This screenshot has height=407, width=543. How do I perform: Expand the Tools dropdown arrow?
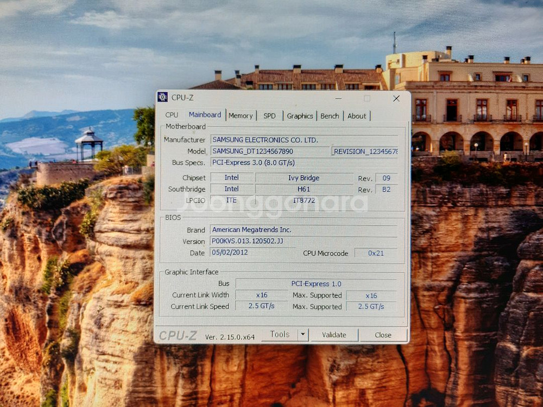303,335
